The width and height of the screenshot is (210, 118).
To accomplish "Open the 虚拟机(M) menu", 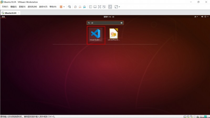I will 32,7.
